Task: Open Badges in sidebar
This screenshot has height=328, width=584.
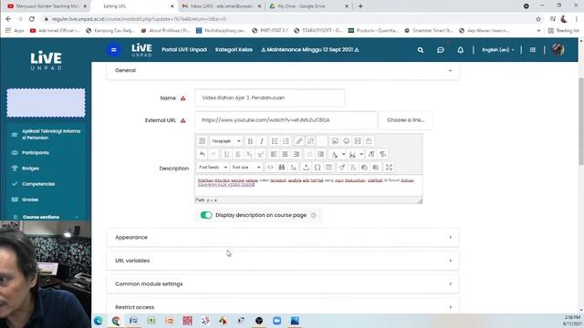Action: [x=30, y=169]
